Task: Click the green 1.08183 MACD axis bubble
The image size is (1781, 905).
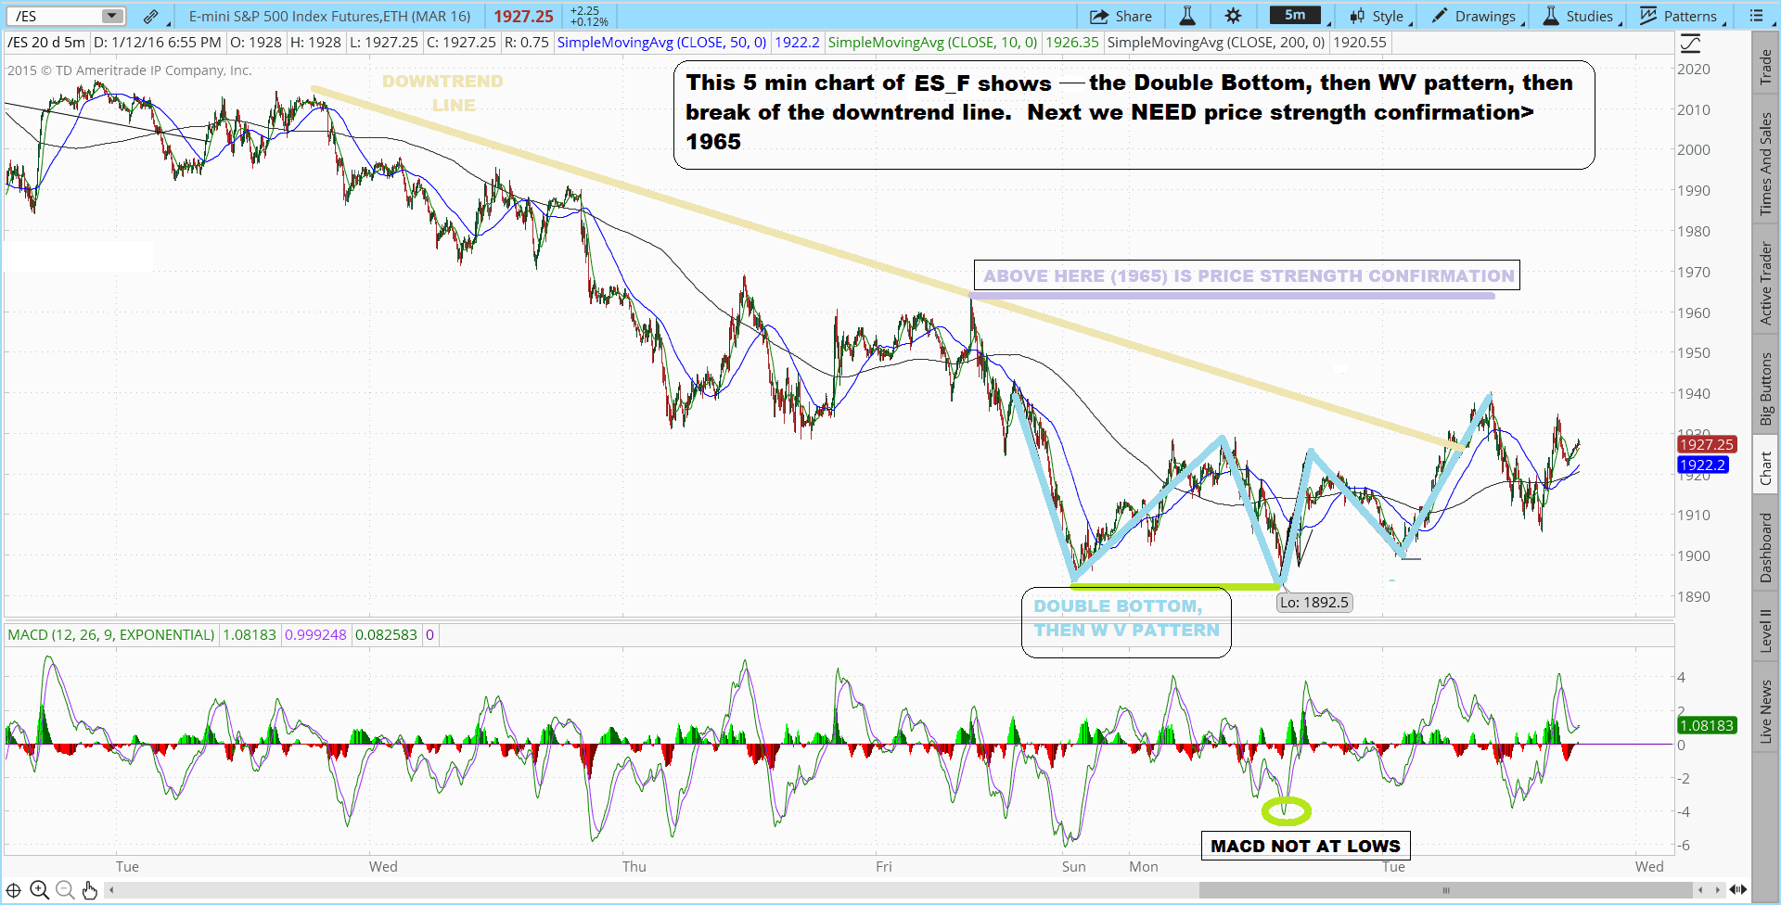Action: coord(1707,726)
